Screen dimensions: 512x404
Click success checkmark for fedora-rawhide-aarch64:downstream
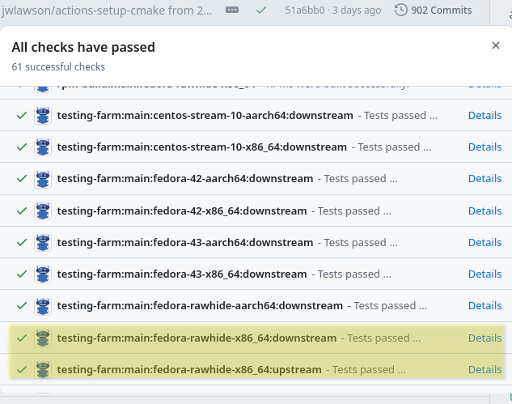tap(22, 306)
